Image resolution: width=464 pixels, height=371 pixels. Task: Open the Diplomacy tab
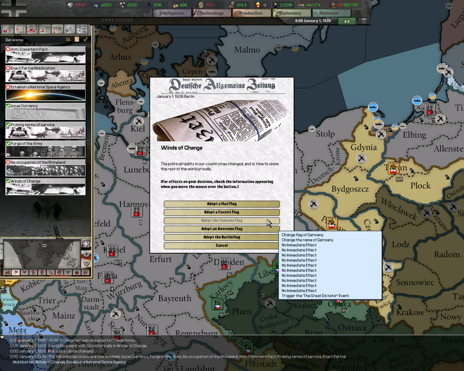pyautogui.click(x=291, y=14)
